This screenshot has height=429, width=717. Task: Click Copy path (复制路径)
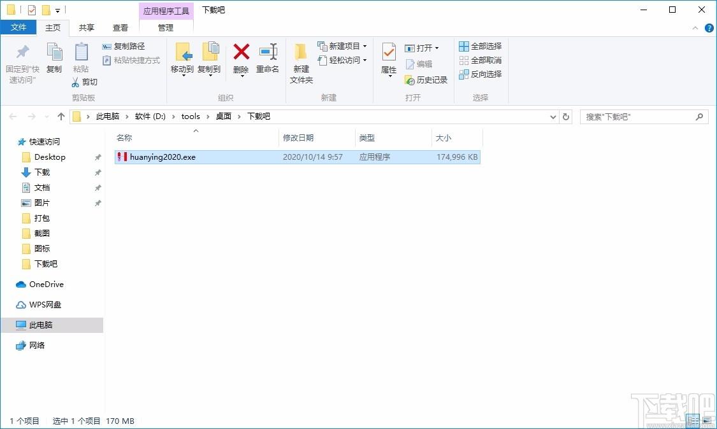(124, 46)
